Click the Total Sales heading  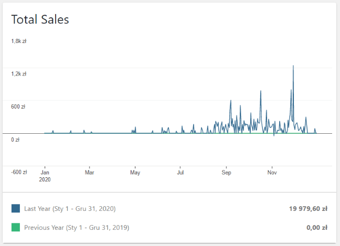pos(40,19)
